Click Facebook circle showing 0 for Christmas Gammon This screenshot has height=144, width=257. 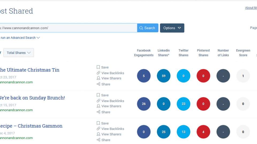144,132
